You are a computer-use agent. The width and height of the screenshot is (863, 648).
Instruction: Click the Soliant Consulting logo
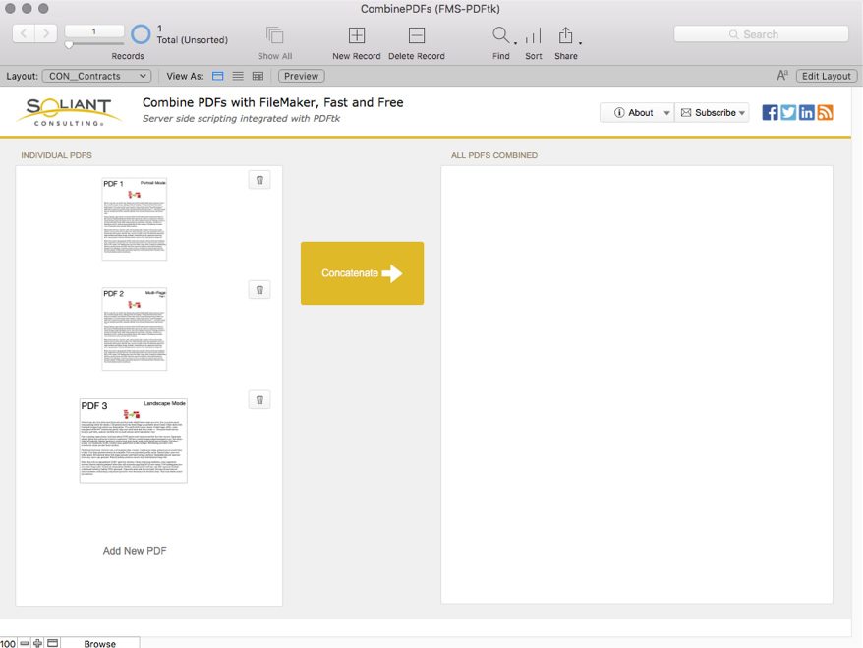(69, 112)
